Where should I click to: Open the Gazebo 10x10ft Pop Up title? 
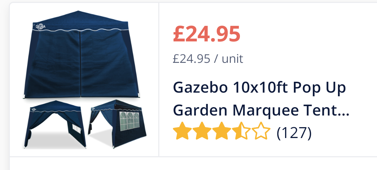pos(260,88)
